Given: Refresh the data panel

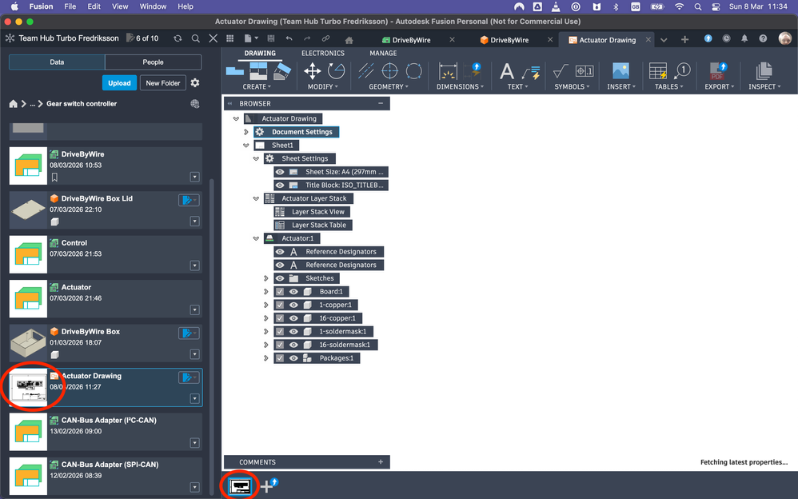Looking at the screenshot, I should coord(178,38).
